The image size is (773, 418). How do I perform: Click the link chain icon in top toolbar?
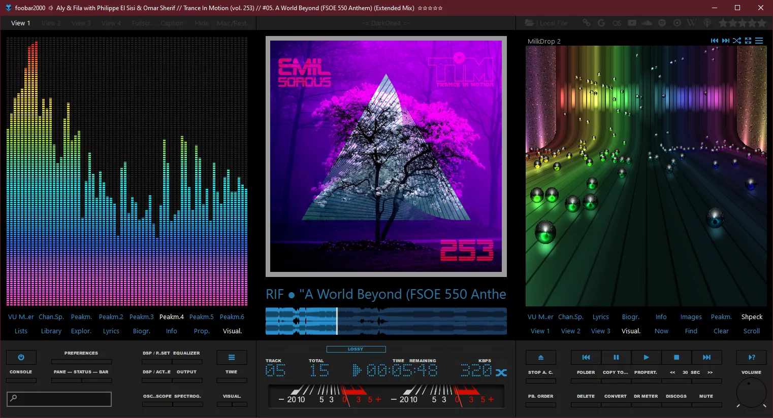tap(587, 23)
